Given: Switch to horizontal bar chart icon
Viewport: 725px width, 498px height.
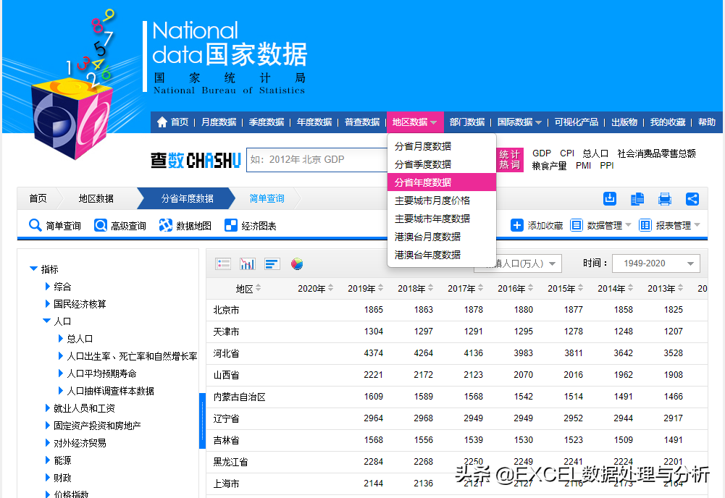Looking at the screenshot, I should 272,263.
